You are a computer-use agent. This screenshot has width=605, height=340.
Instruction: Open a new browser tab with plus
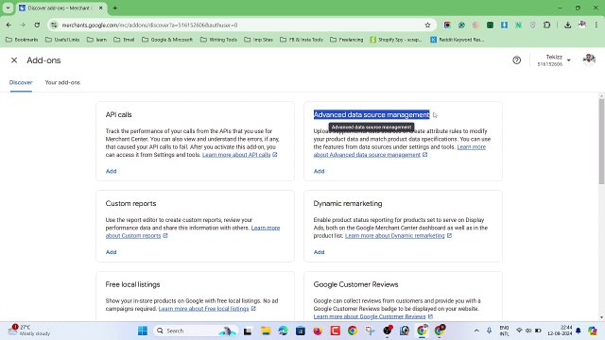point(115,8)
